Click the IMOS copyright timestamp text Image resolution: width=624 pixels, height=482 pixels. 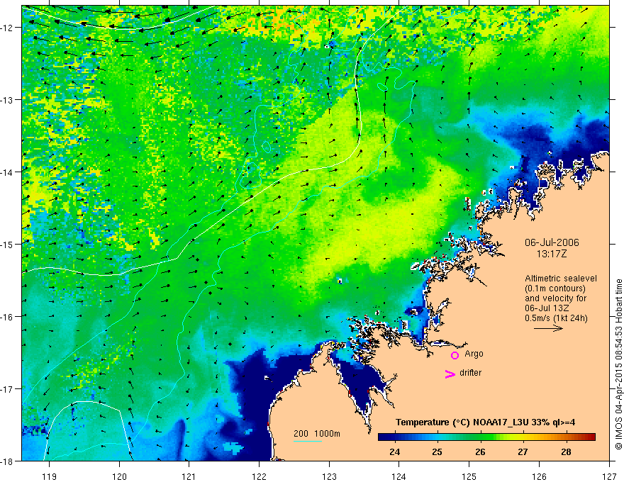coord(618,366)
